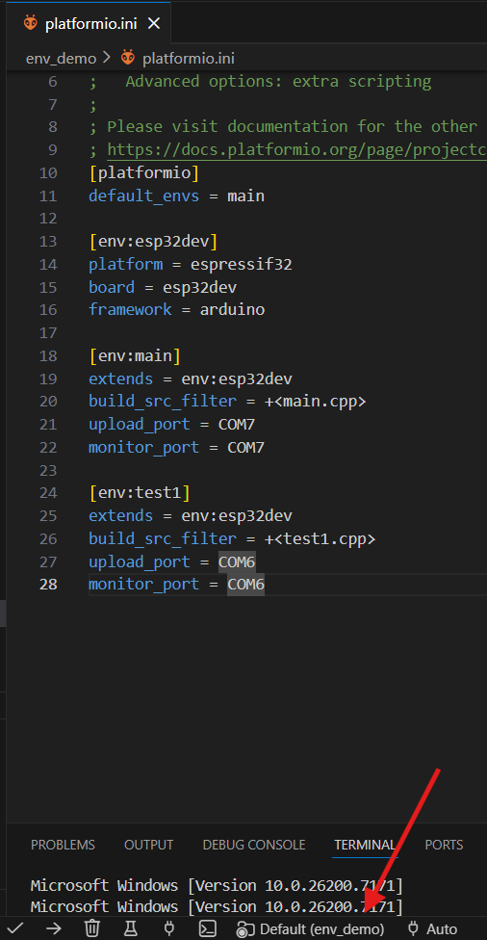487x940 pixels.
Task: Close the platformio.ini editor tab
Action: 154,23
